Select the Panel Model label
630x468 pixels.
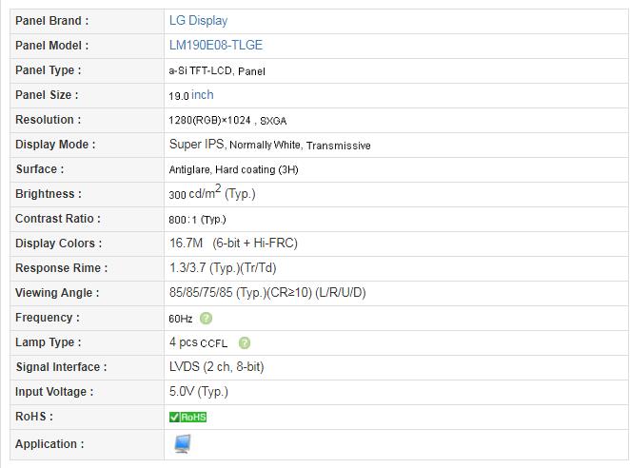pos(51,46)
